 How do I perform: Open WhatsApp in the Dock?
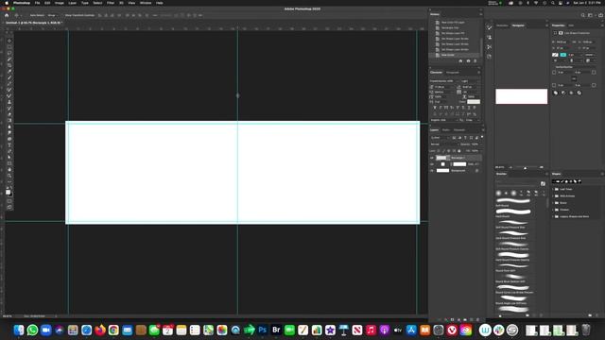click(32, 330)
